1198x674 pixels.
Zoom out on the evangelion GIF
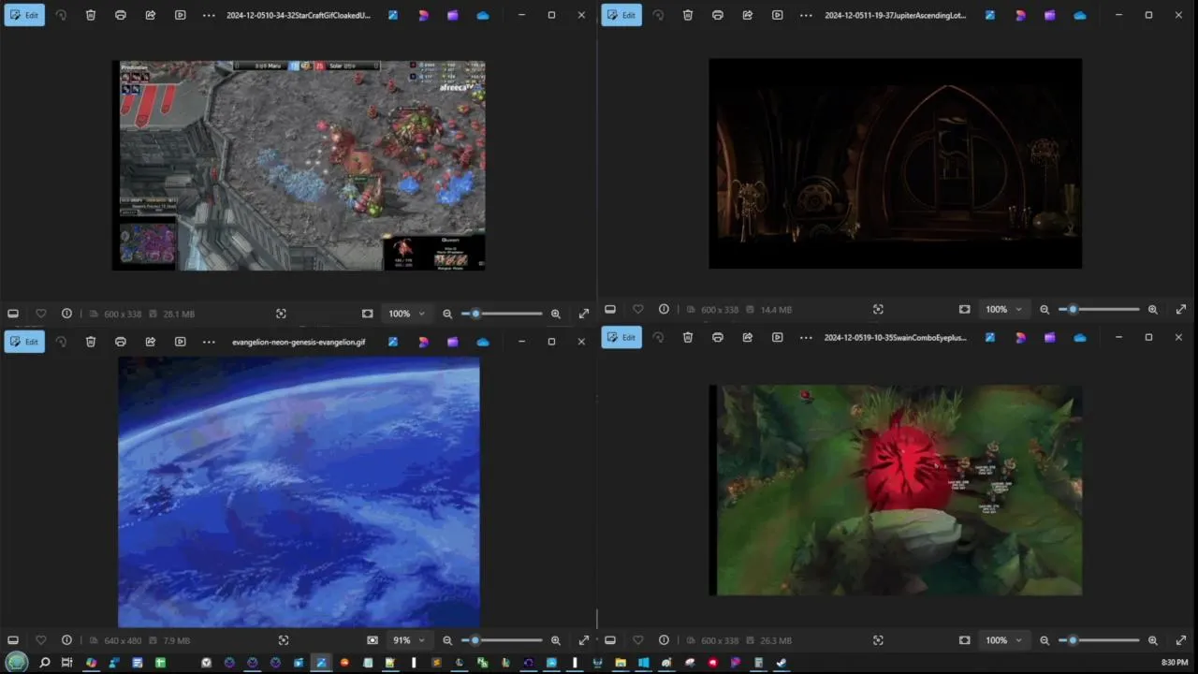pos(447,640)
